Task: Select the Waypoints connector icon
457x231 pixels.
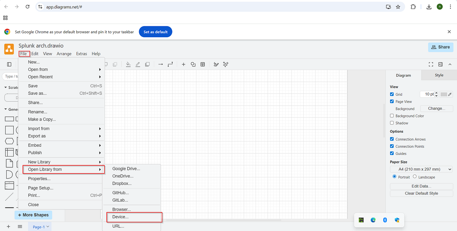Action: [170, 64]
